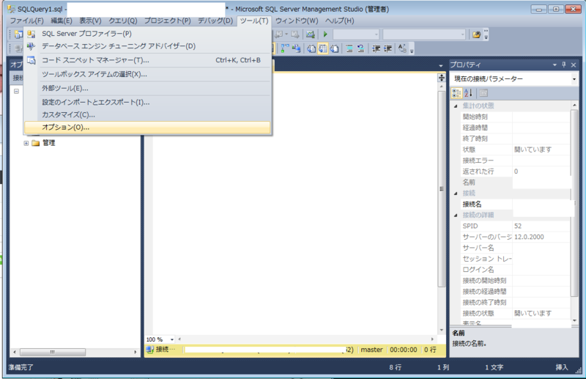This screenshot has width=586, height=379.
Task: Click the navigate forward toolbar icon
Action: 295,34
